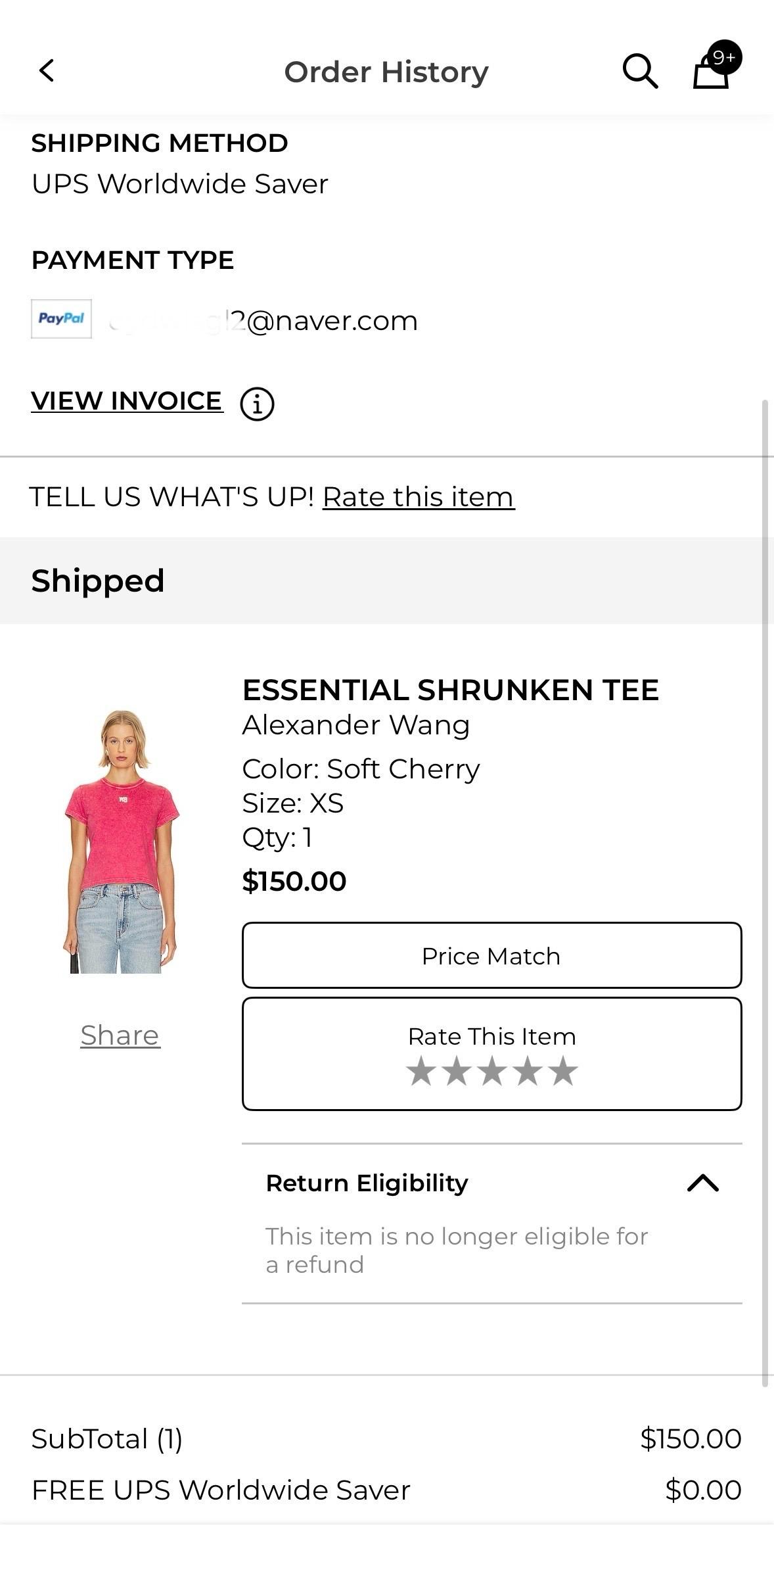
Task: Tap the PayPal logo icon
Action: [x=61, y=319]
